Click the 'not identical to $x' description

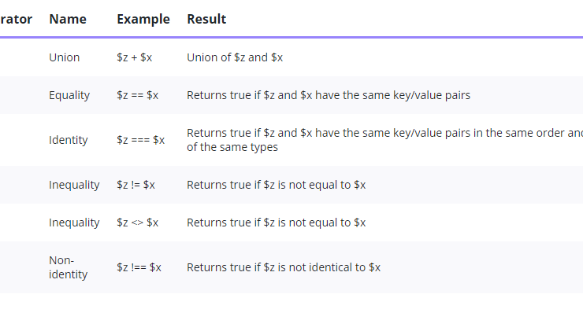(x=284, y=267)
